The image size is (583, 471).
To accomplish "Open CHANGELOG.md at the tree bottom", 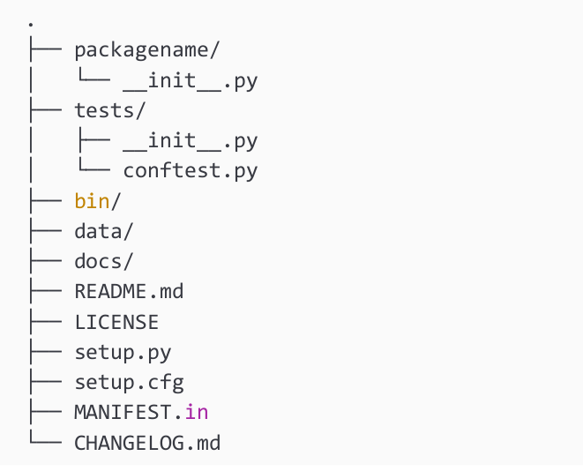I will 147,442.
